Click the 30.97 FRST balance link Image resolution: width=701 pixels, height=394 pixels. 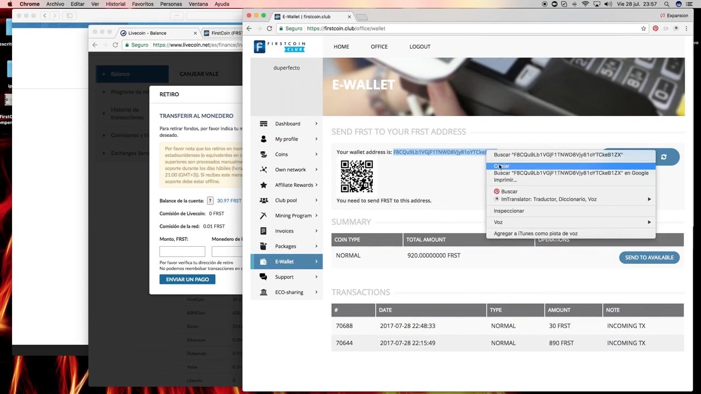[x=229, y=201]
